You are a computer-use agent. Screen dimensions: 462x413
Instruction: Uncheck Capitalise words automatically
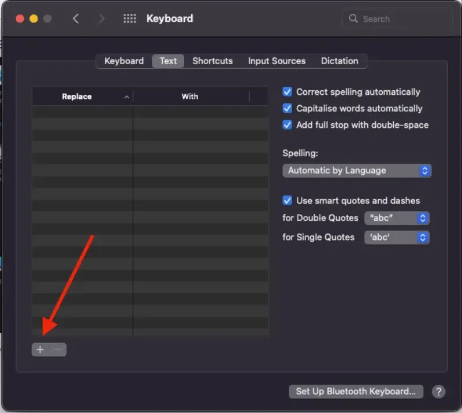(287, 108)
